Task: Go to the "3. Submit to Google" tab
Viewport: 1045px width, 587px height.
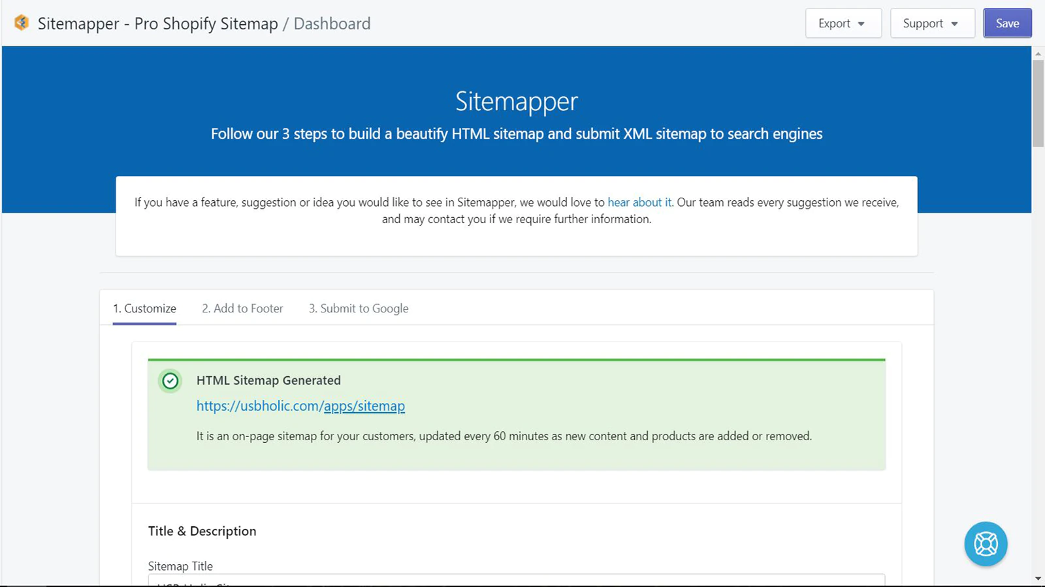Action: click(359, 309)
